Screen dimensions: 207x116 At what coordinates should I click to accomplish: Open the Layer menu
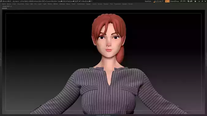[x=40, y=4]
